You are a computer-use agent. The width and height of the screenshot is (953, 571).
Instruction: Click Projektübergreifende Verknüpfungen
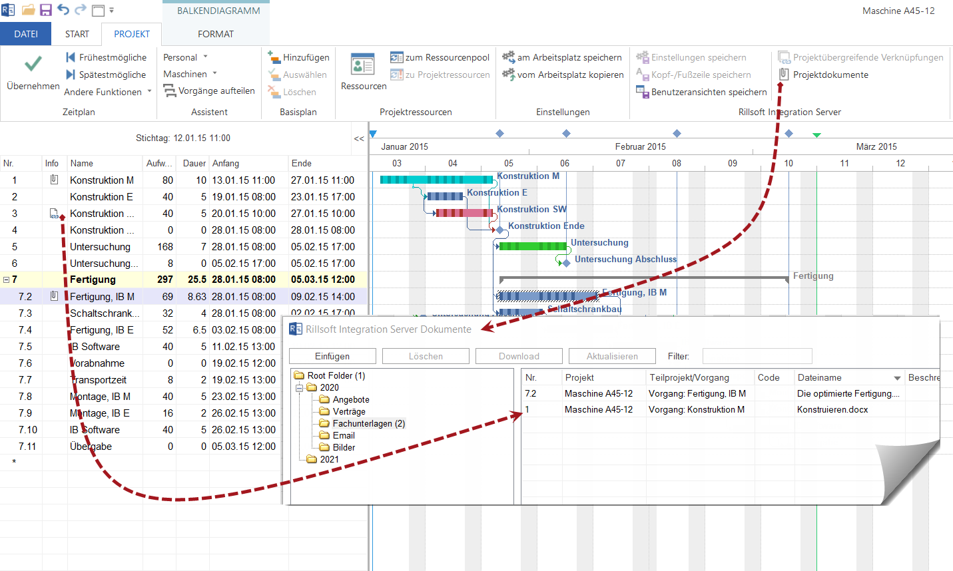860,57
